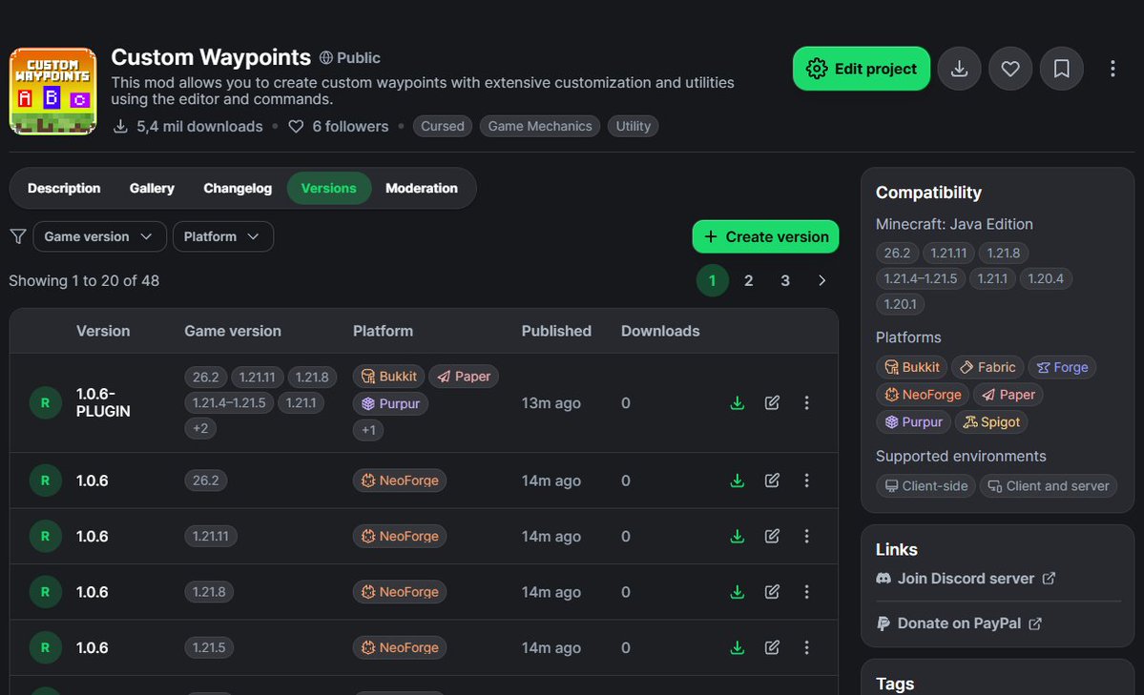Click the Spigot platform chip in Compatibility
This screenshot has width=1144, height=695.
point(991,421)
